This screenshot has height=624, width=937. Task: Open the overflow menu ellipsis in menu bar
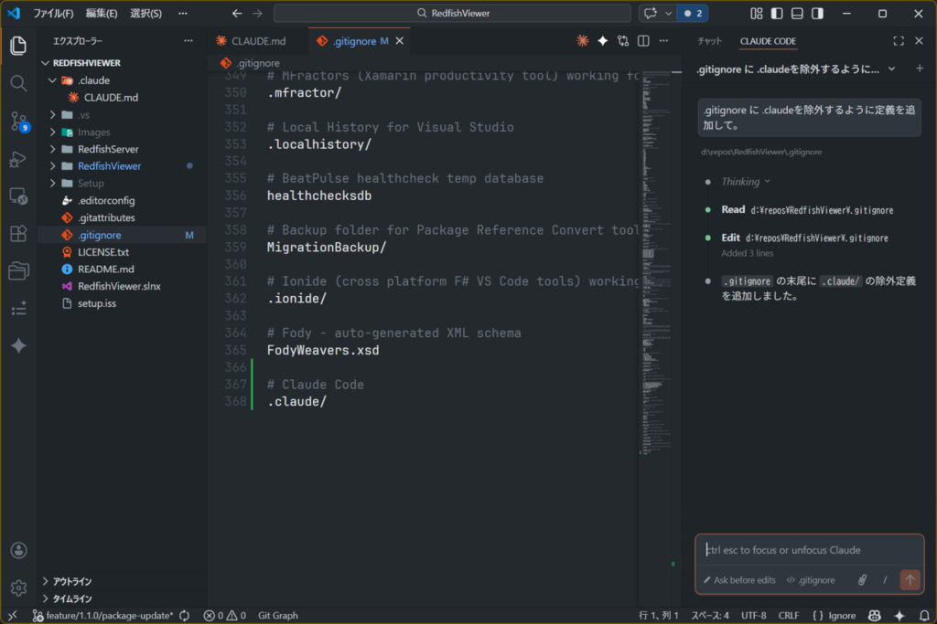[183, 13]
